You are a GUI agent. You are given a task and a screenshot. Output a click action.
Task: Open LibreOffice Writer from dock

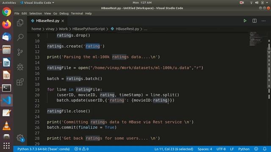[7, 62]
